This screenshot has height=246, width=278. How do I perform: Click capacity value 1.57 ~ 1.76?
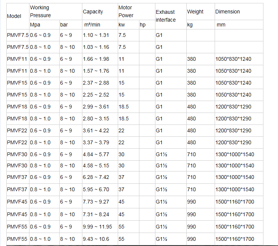tap(96, 71)
